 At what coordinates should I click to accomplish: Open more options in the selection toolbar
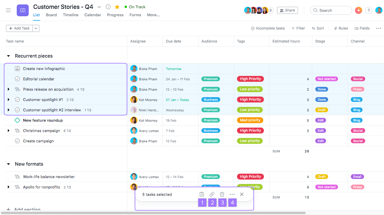(232, 194)
